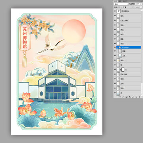Click the scrollbar up arrow in Layers panel
This screenshot has height=143, width=143.
pyautogui.click(x=142, y=10)
